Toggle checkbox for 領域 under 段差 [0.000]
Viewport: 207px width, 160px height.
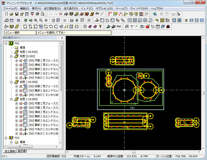21,65
